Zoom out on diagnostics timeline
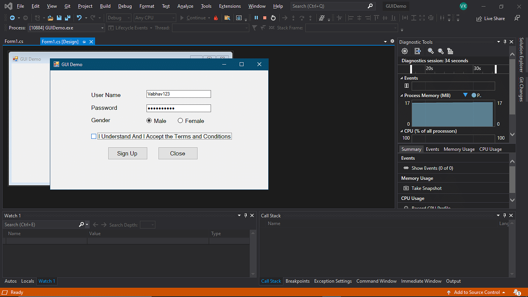528x297 pixels. click(x=441, y=51)
